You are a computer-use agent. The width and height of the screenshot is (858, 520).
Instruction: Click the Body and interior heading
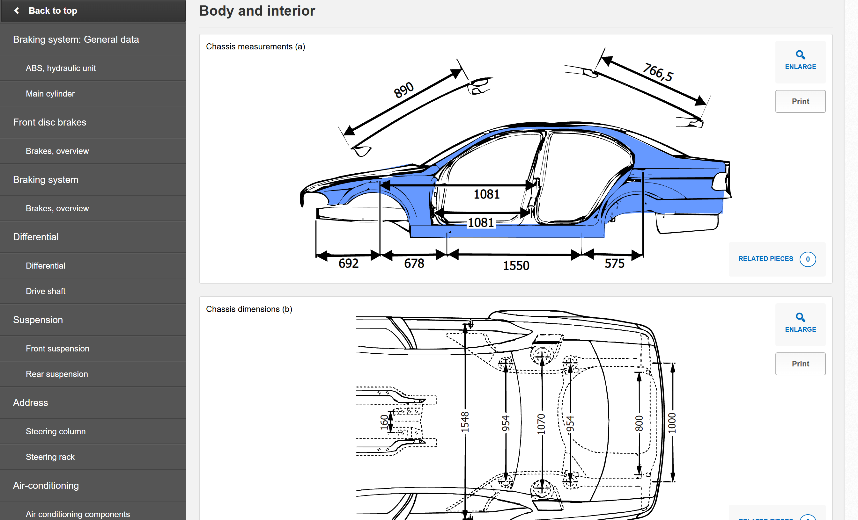pos(257,11)
